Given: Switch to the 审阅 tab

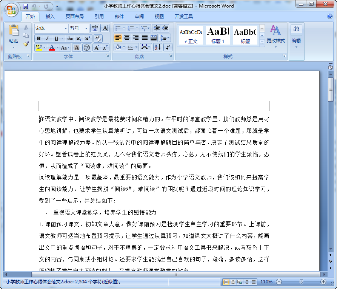Looking at the screenshot, I should click(139, 17).
